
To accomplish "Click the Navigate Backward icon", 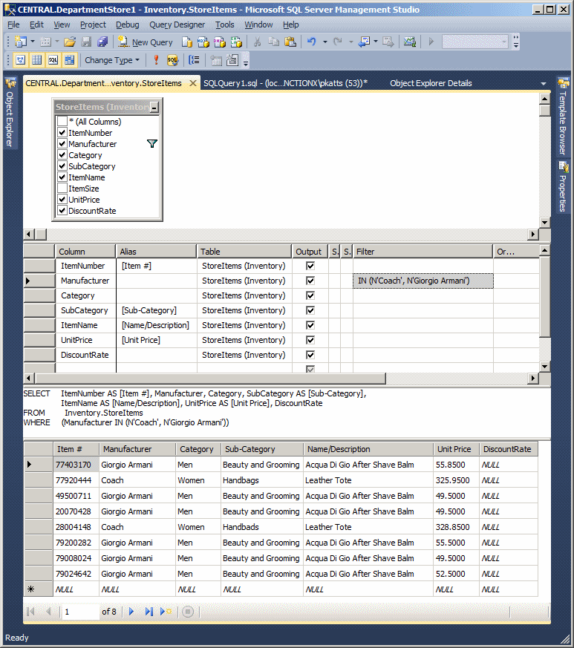I will [365, 42].
